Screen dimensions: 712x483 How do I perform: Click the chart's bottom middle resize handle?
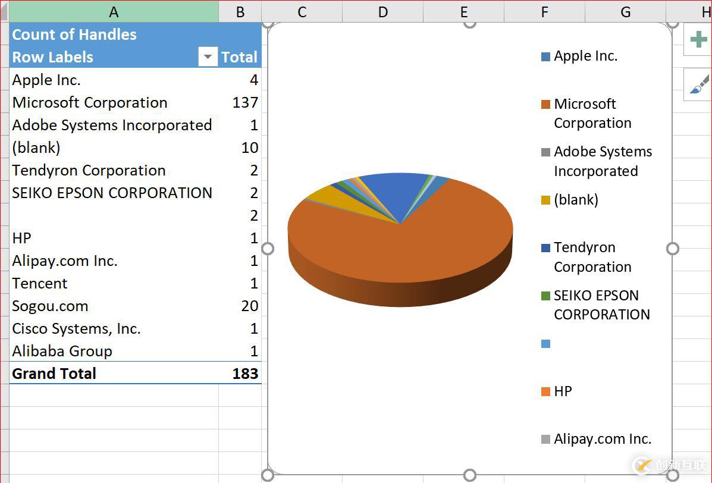click(470, 475)
